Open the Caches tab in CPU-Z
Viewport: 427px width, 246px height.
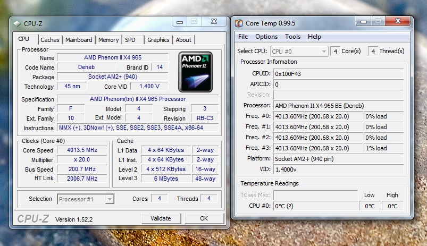pos(50,40)
